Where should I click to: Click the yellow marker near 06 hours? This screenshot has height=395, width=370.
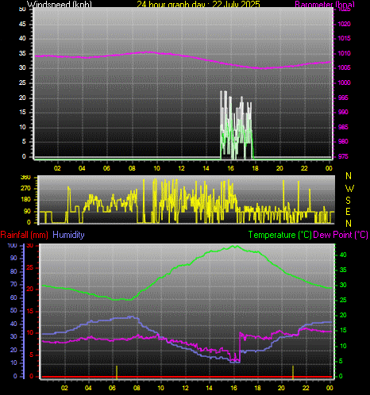click(117, 372)
